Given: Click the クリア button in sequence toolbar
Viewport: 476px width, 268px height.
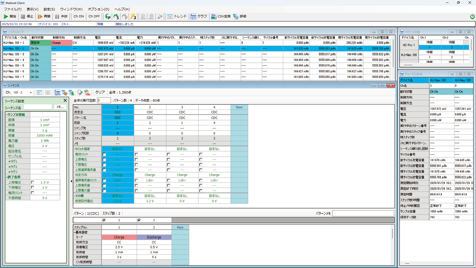Looking at the screenshot, I should pyautogui.click(x=100, y=92).
